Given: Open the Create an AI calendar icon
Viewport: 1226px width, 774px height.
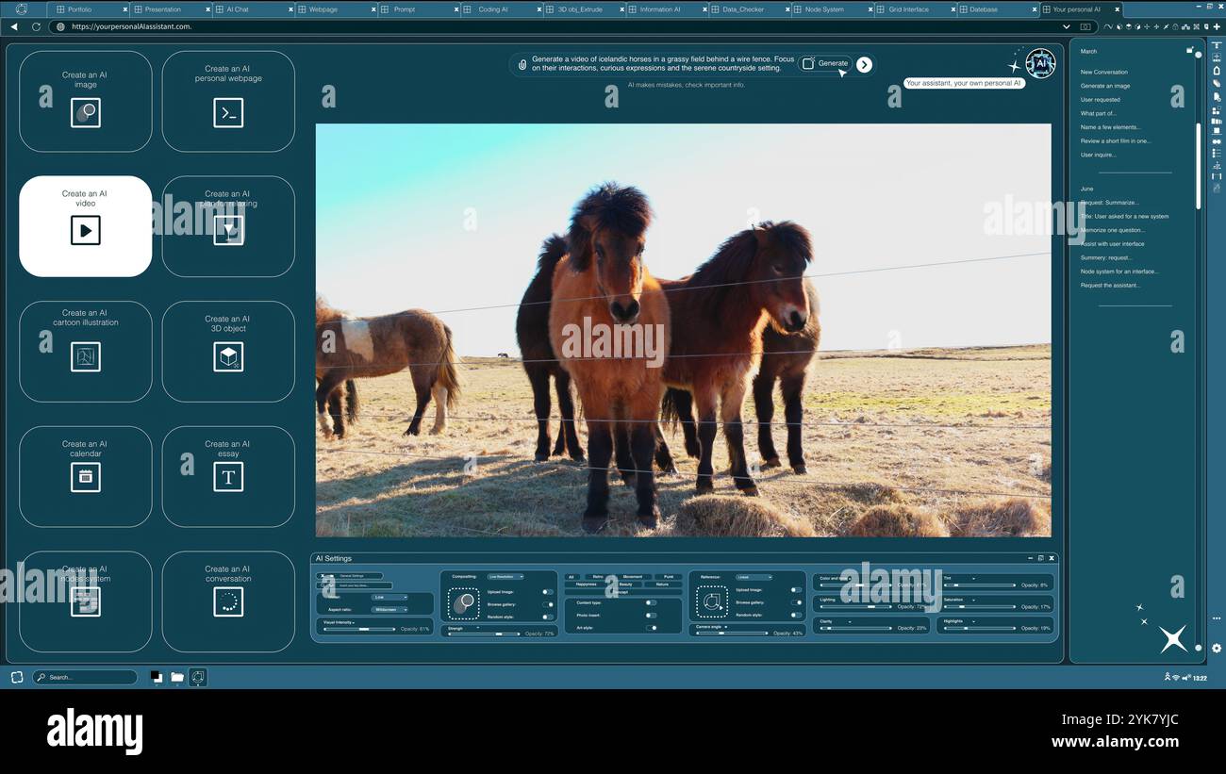Looking at the screenshot, I should point(85,477).
